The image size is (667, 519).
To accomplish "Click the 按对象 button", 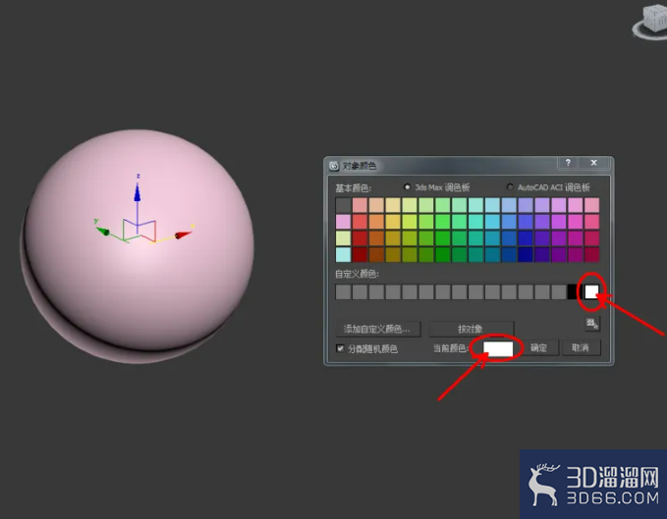I will (x=471, y=329).
